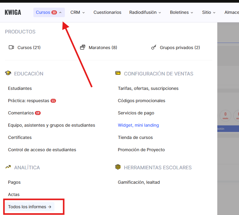Screen dimensions: 239x215
Task: Click the video camera icon beside Cursos (21)
Action: (11, 48)
